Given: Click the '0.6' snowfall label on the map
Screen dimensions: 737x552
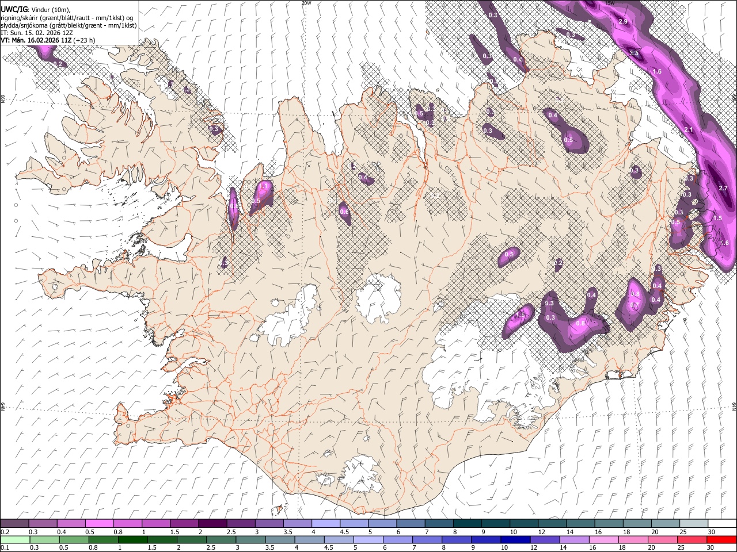Looking at the screenshot, I should tap(344, 212).
